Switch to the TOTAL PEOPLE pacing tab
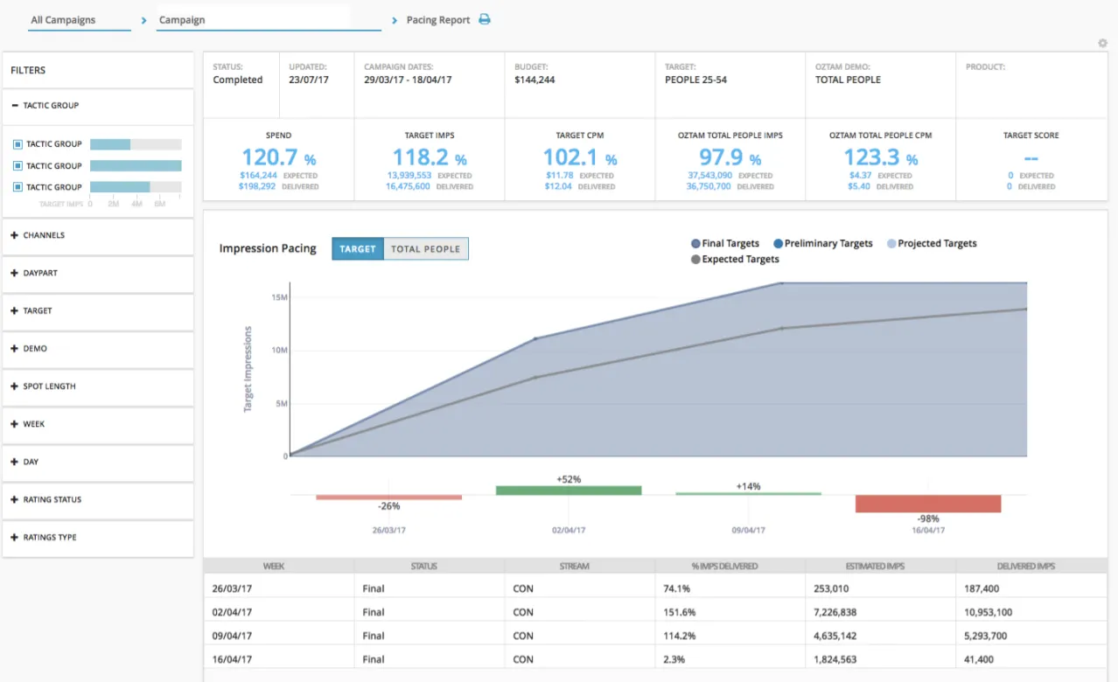Screen dimensions: 1118x682 pos(425,249)
